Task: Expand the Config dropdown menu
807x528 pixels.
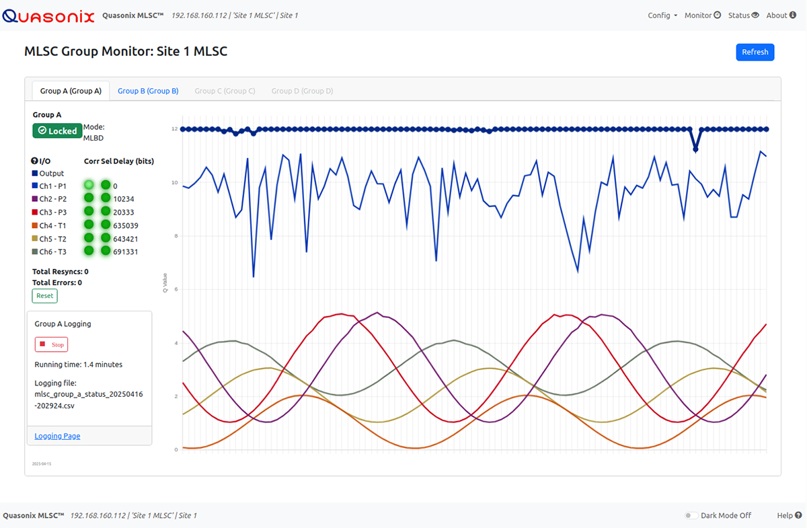Action: tap(662, 15)
